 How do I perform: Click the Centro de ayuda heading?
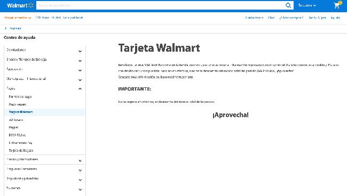click(19, 37)
